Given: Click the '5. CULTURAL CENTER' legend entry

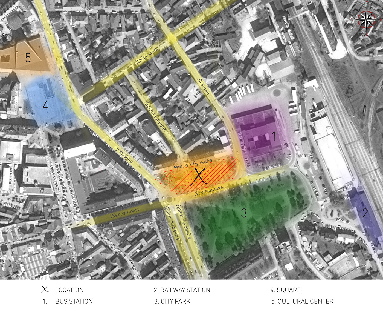Looking at the screenshot, I should point(302,301).
